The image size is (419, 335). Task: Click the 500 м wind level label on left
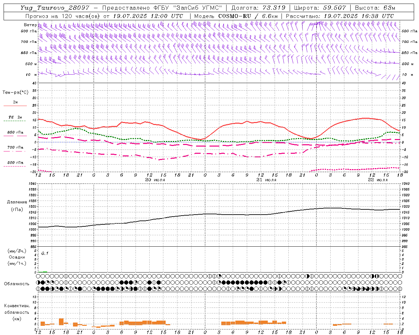coord(31,64)
